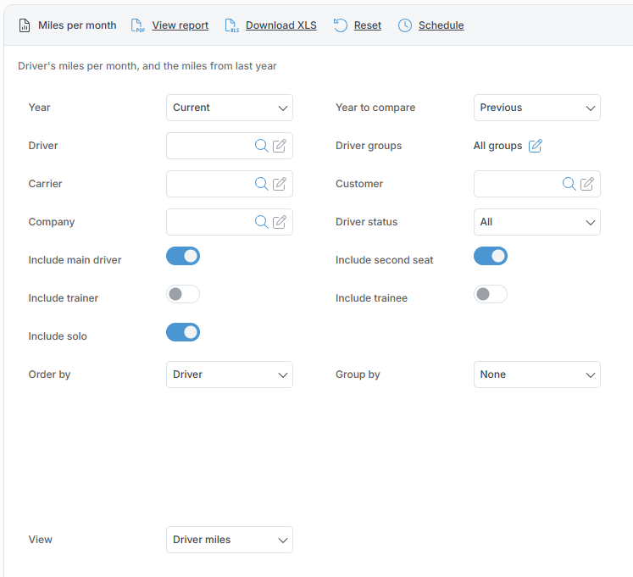633x577 pixels.
Task: Click the XLS file icon
Action: (x=231, y=25)
